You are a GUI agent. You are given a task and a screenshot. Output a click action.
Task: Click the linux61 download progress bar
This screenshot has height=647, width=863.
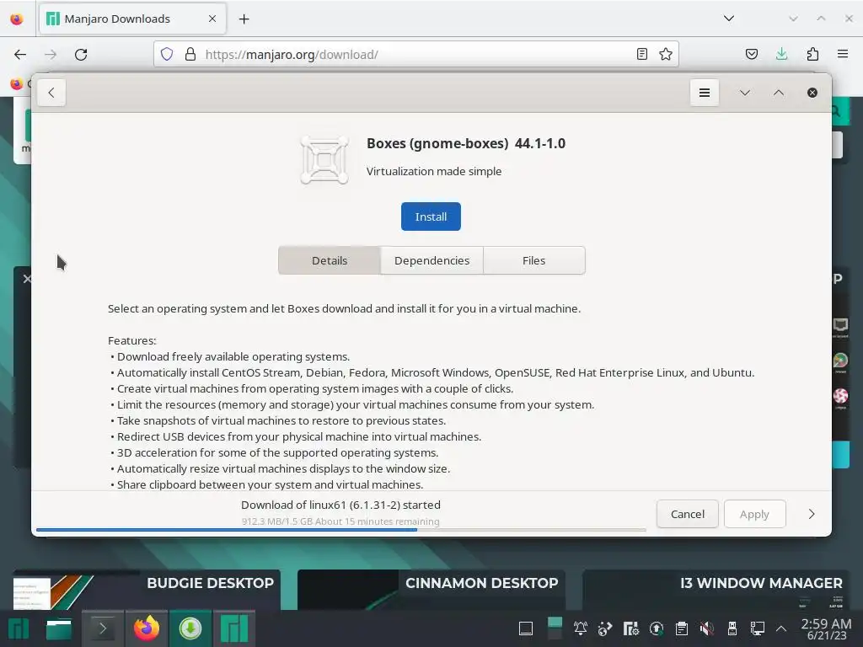(340, 530)
